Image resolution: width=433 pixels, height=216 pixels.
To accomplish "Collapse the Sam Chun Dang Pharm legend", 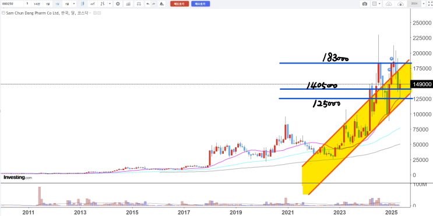I will click(x=3, y=13).
